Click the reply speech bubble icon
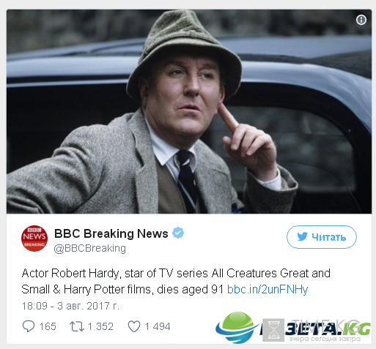 pyautogui.click(x=29, y=326)
